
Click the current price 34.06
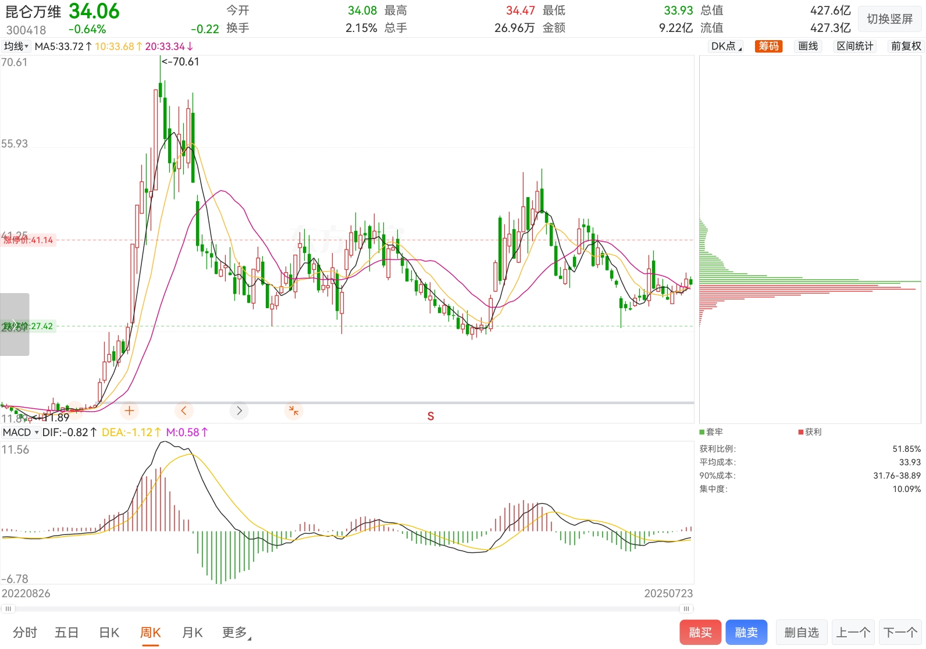point(94,11)
